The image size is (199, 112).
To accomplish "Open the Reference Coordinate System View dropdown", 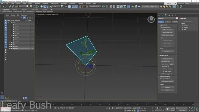I will tap(57, 6).
